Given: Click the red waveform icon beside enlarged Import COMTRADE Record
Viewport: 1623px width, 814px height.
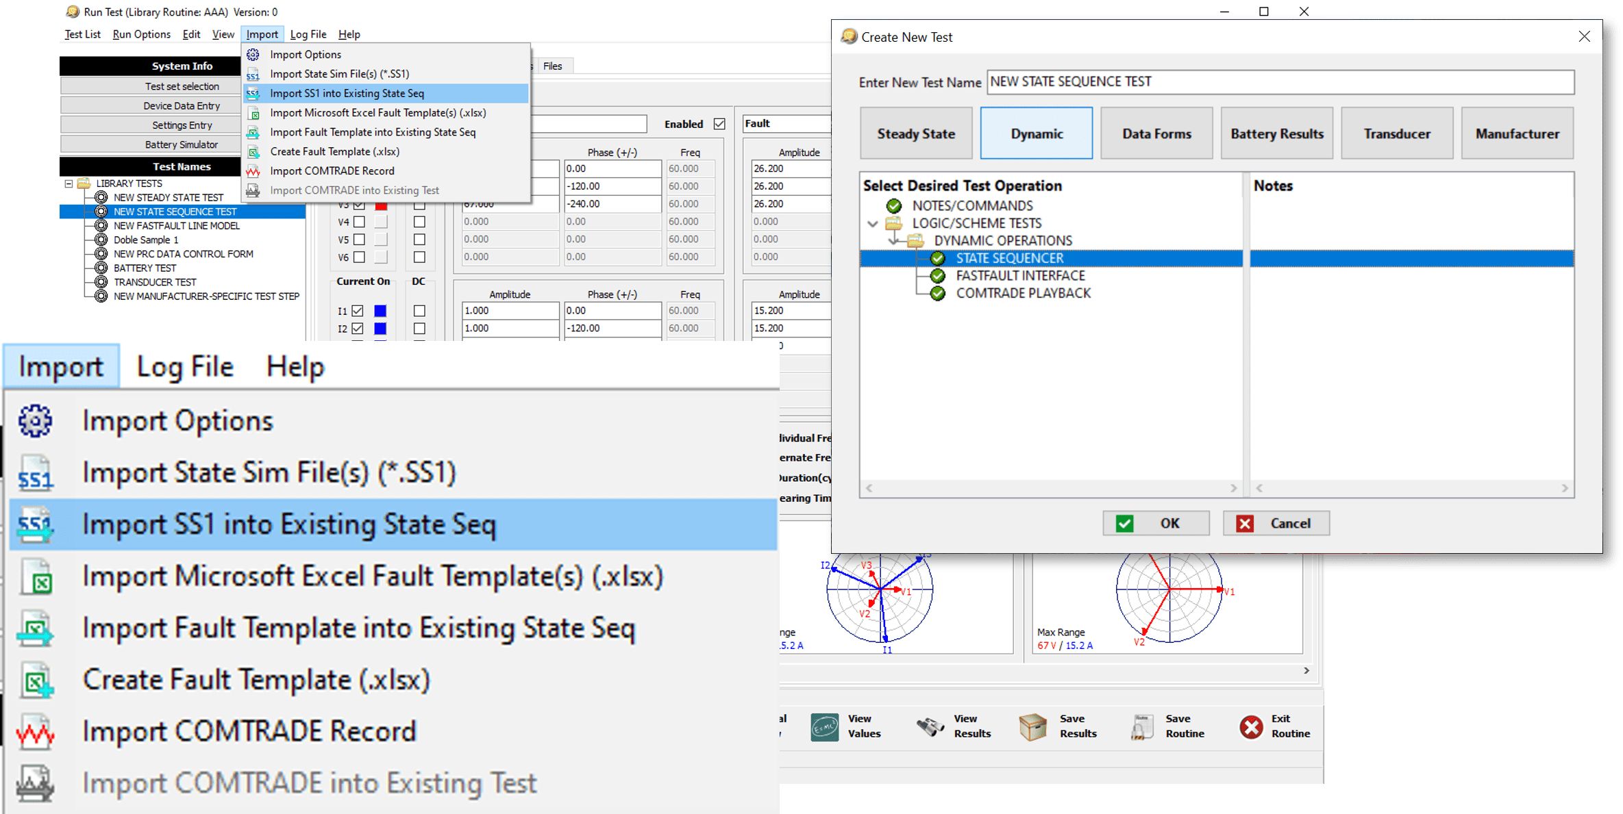Looking at the screenshot, I should (35, 733).
